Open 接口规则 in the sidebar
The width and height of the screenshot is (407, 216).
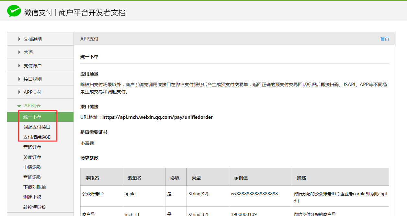pyautogui.click(x=33, y=79)
